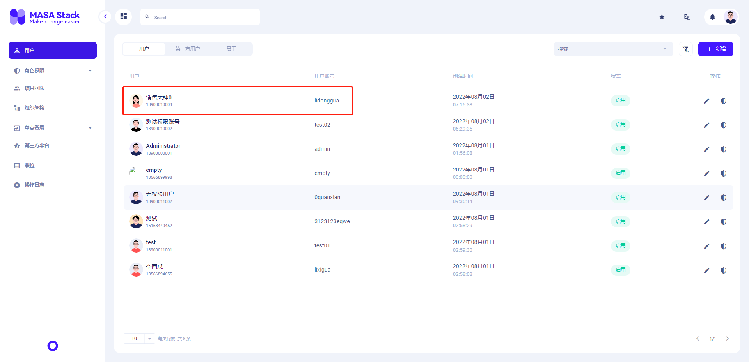Open the 操作日志 page
The image size is (749, 362).
point(34,184)
